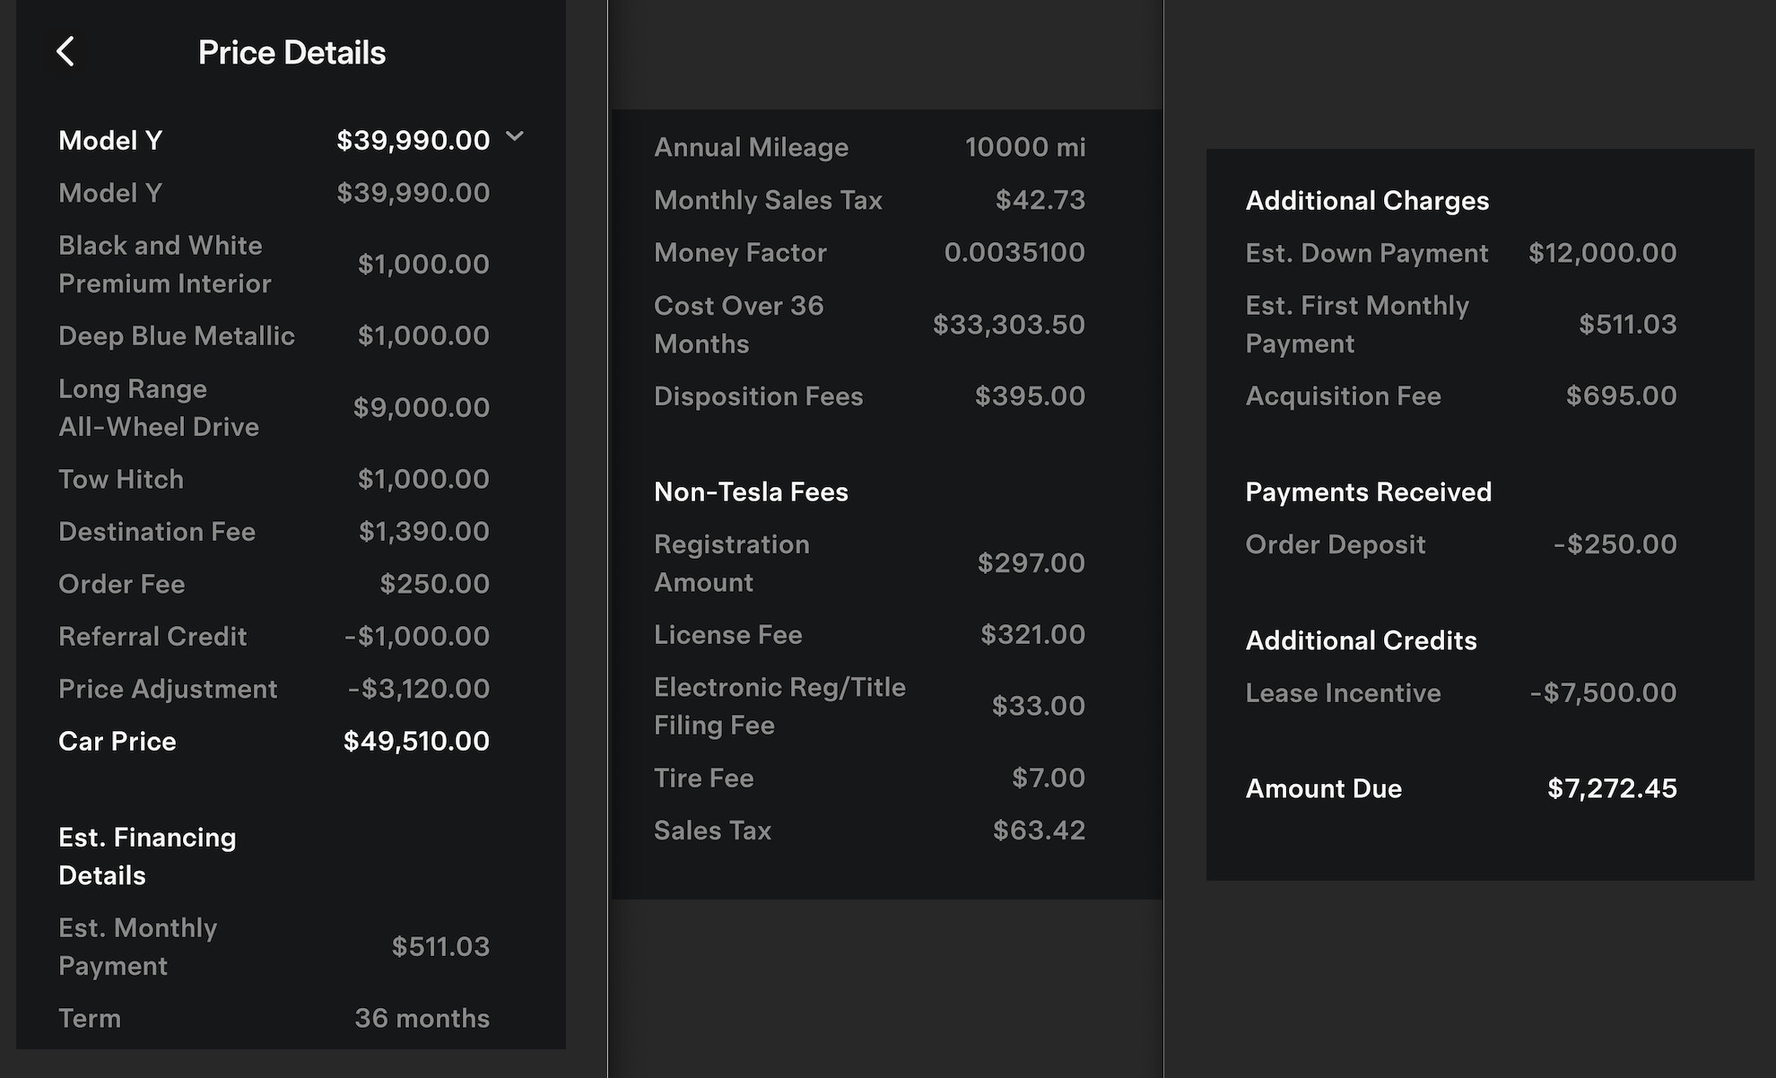Image resolution: width=1776 pixels, height=1078 pixels.
Task: Select the Price Details title
Action: pos(292,53)
